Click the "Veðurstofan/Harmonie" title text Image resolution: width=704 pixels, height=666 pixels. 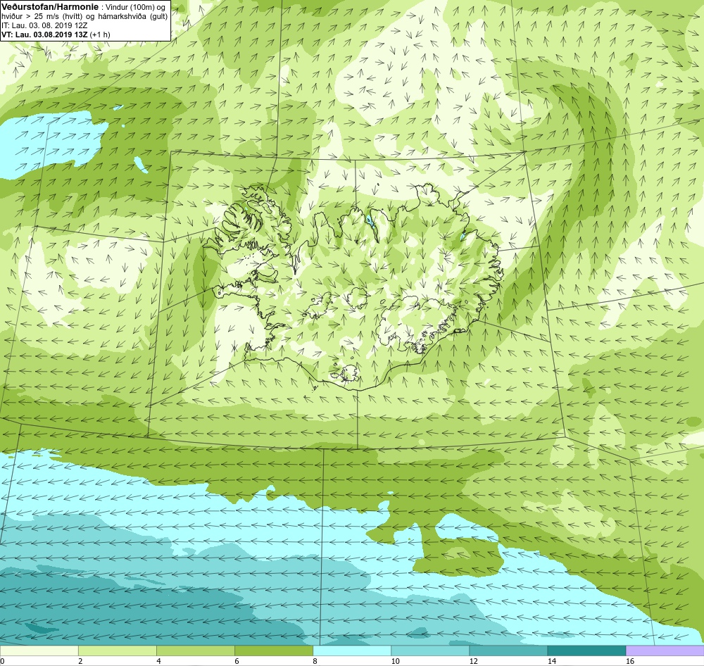[50, 7]
